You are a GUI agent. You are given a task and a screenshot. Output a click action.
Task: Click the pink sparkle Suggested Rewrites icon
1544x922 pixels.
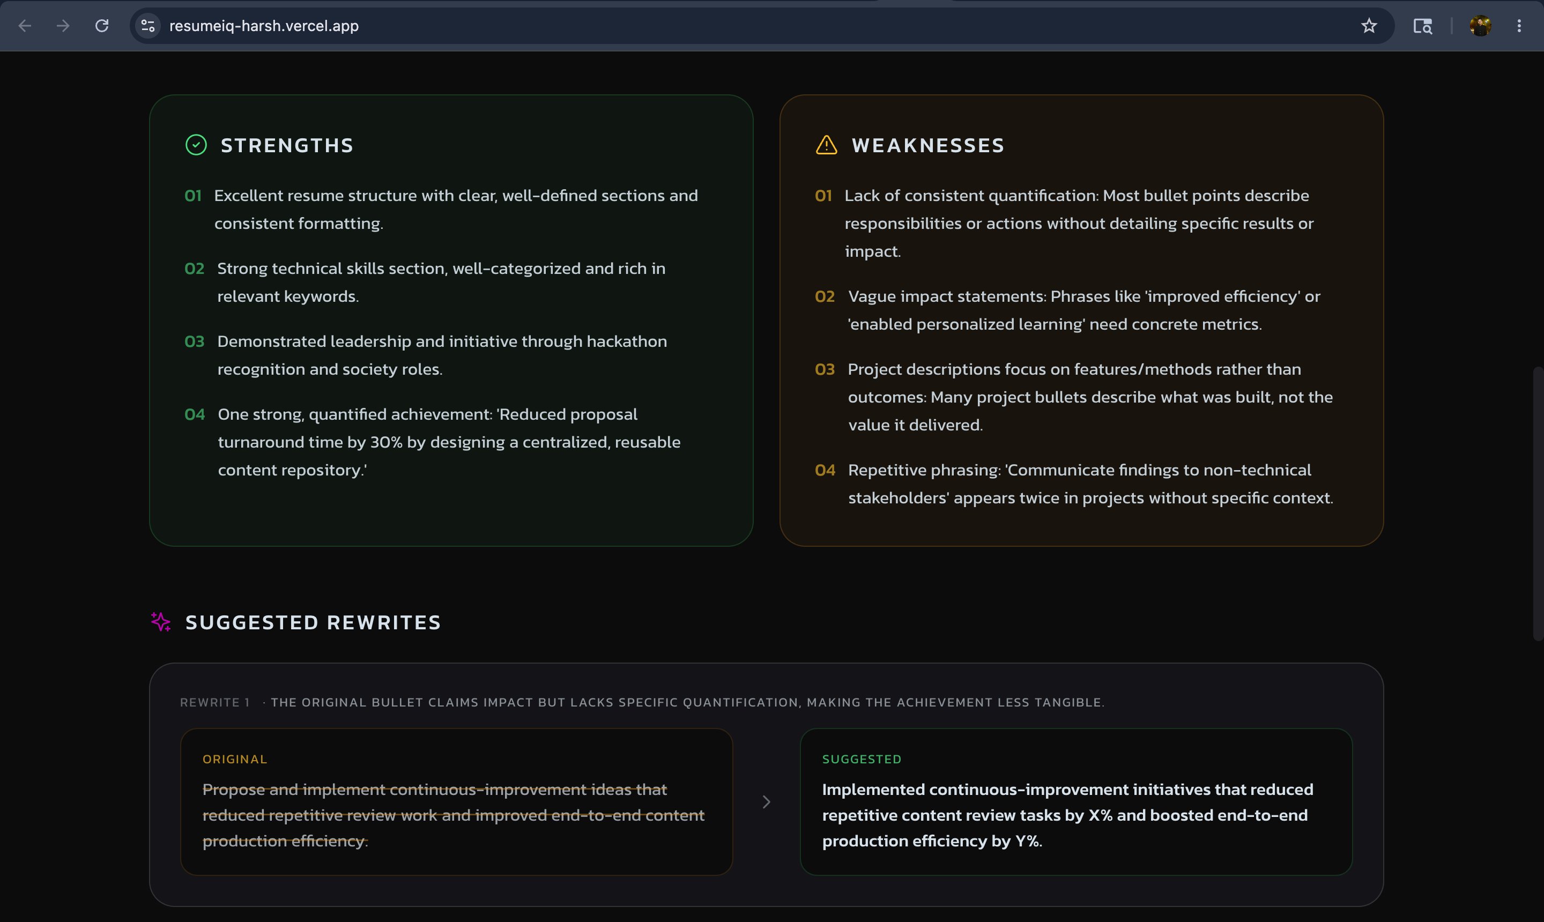click(161, 622)
